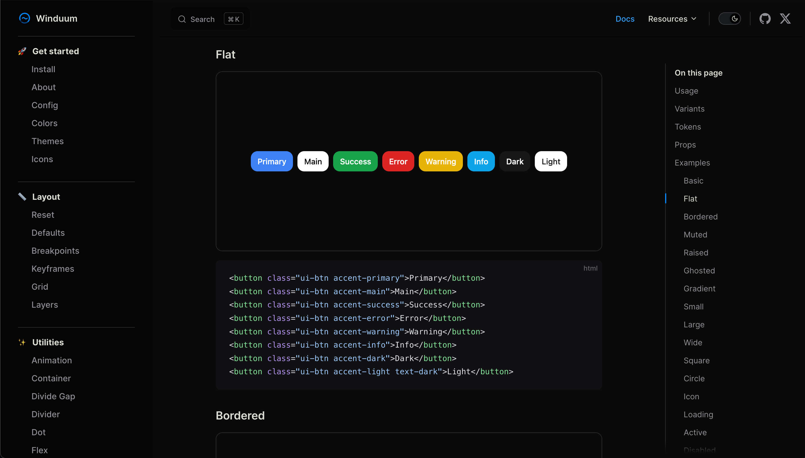The height and width of the screenshot is (458, 805).
Task: Jump to the Loading example
Action: tap(698, 414)
